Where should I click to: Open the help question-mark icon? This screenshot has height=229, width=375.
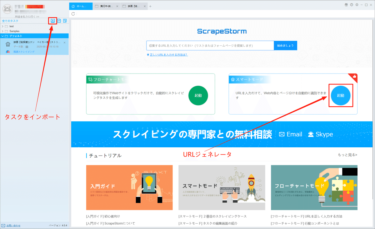click(352, 5)
